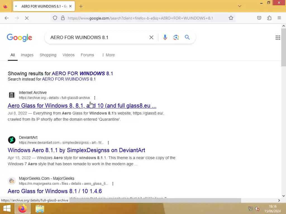Image resolution: width=286 pixels, height=214 pixels.
Task: Click the vertical scrollbar thumb
Action: (283, 47)
